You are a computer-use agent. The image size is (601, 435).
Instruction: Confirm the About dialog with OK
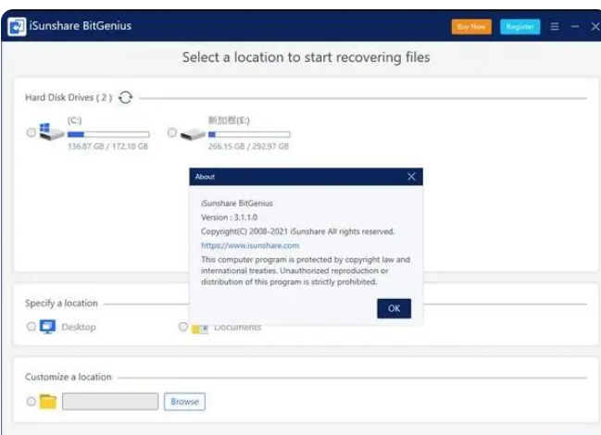[394, 308]
